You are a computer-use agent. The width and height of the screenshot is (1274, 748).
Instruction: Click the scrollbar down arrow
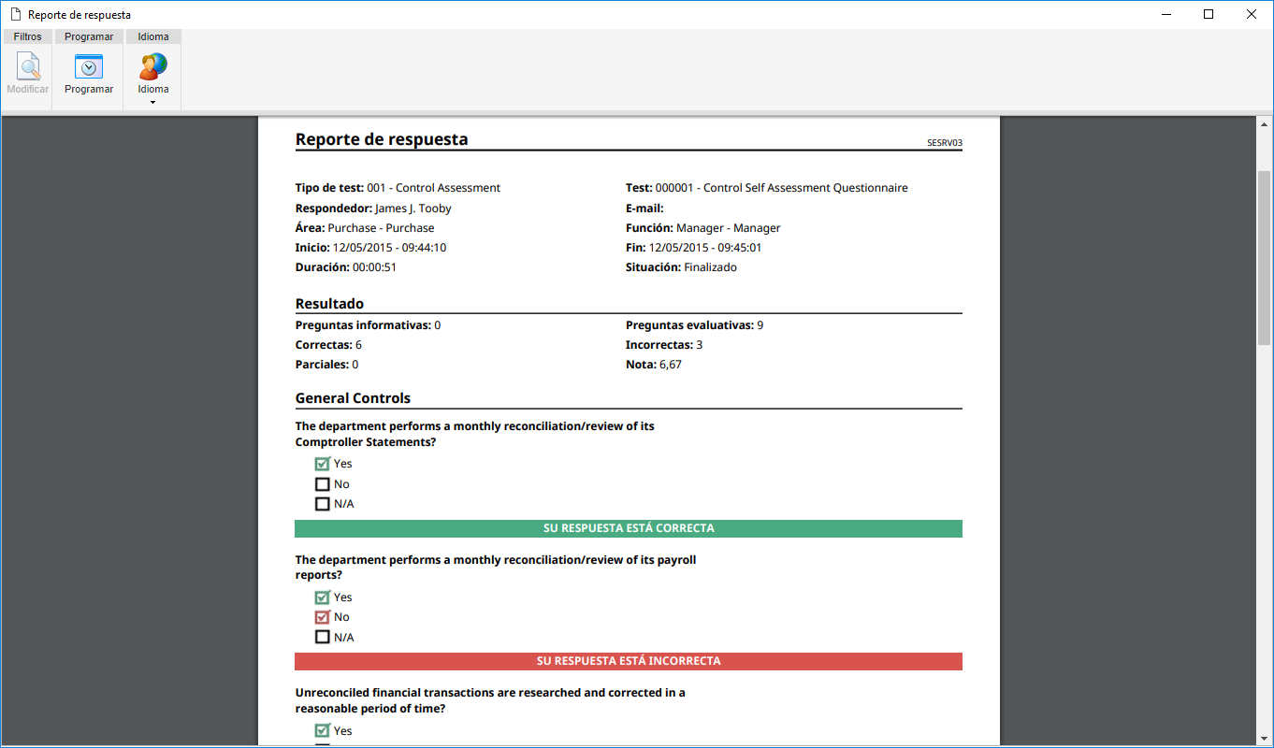pos(1264,738)
